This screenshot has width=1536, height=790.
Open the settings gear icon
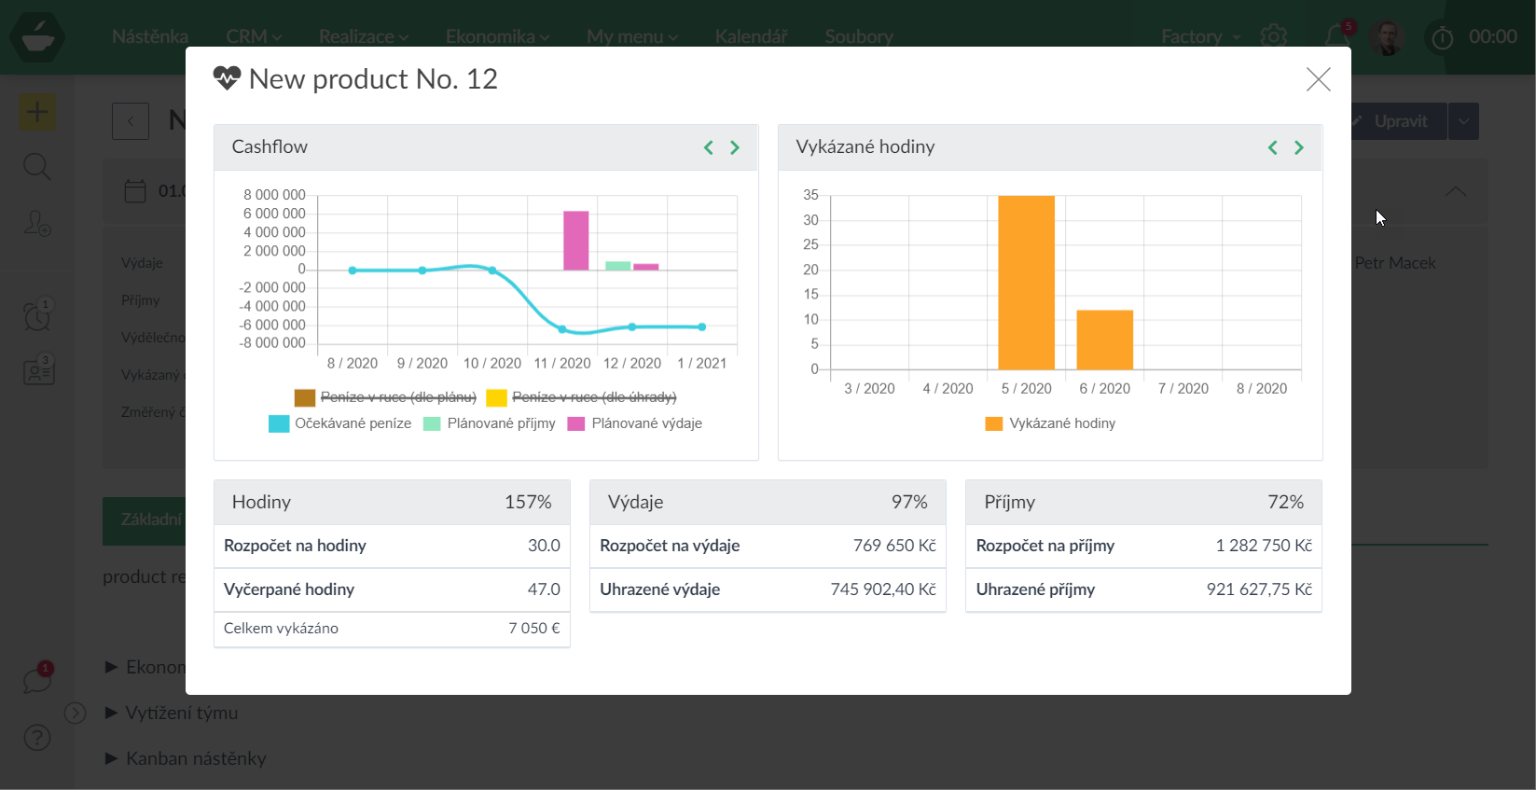coord(1273,36)
